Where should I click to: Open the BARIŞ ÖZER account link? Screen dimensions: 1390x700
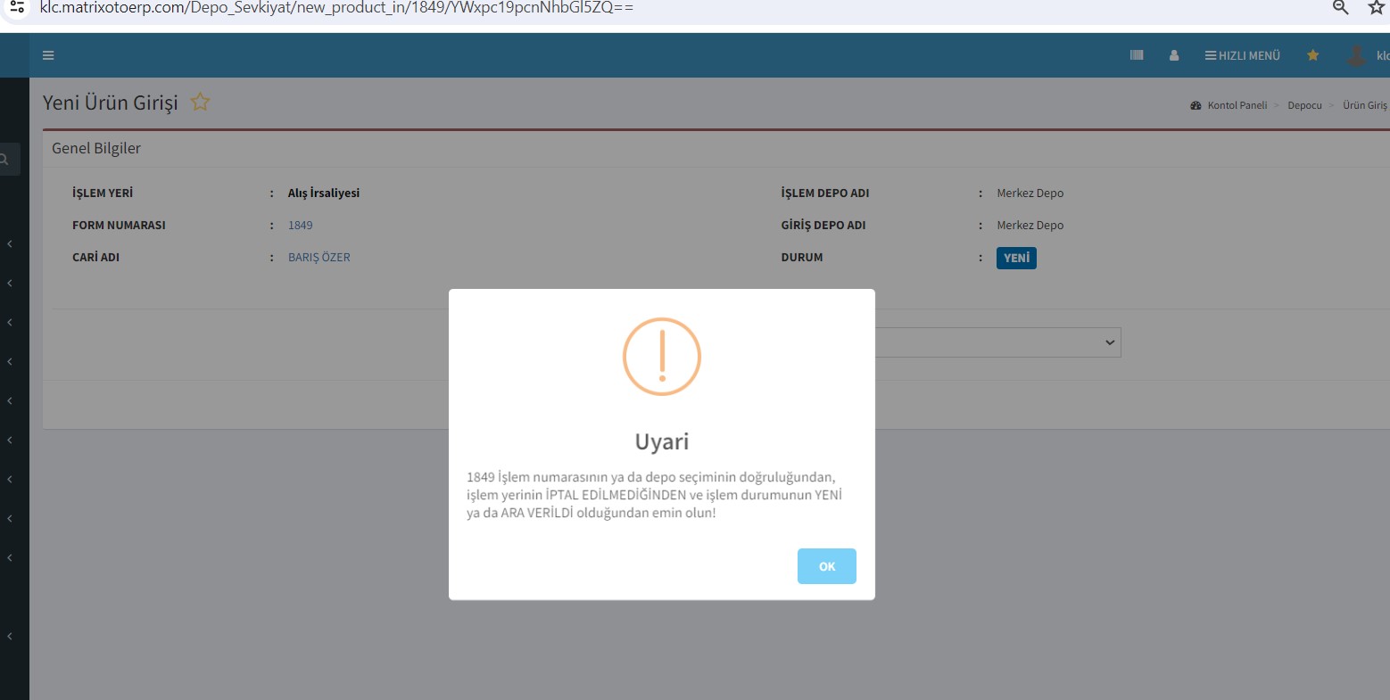click(x=319, y=258)
